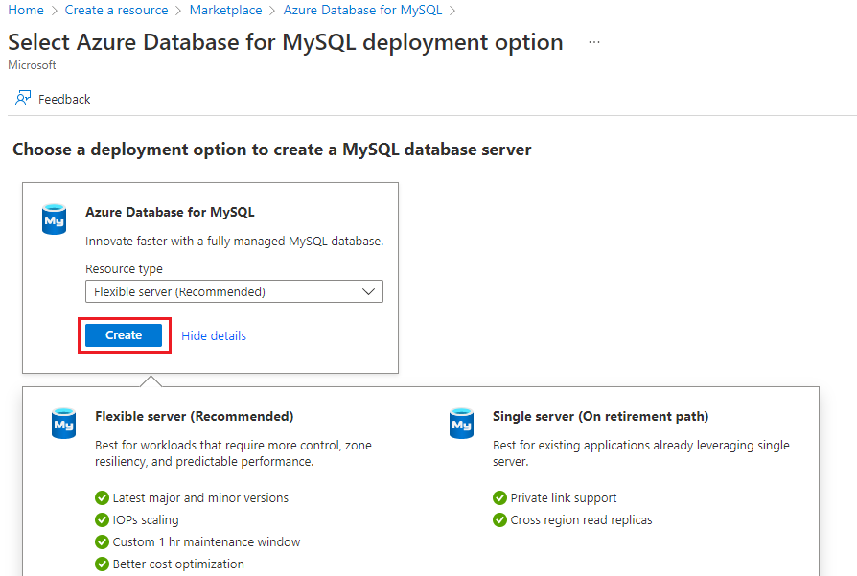
Task: Click the Create button
Action: pos(124,335)
